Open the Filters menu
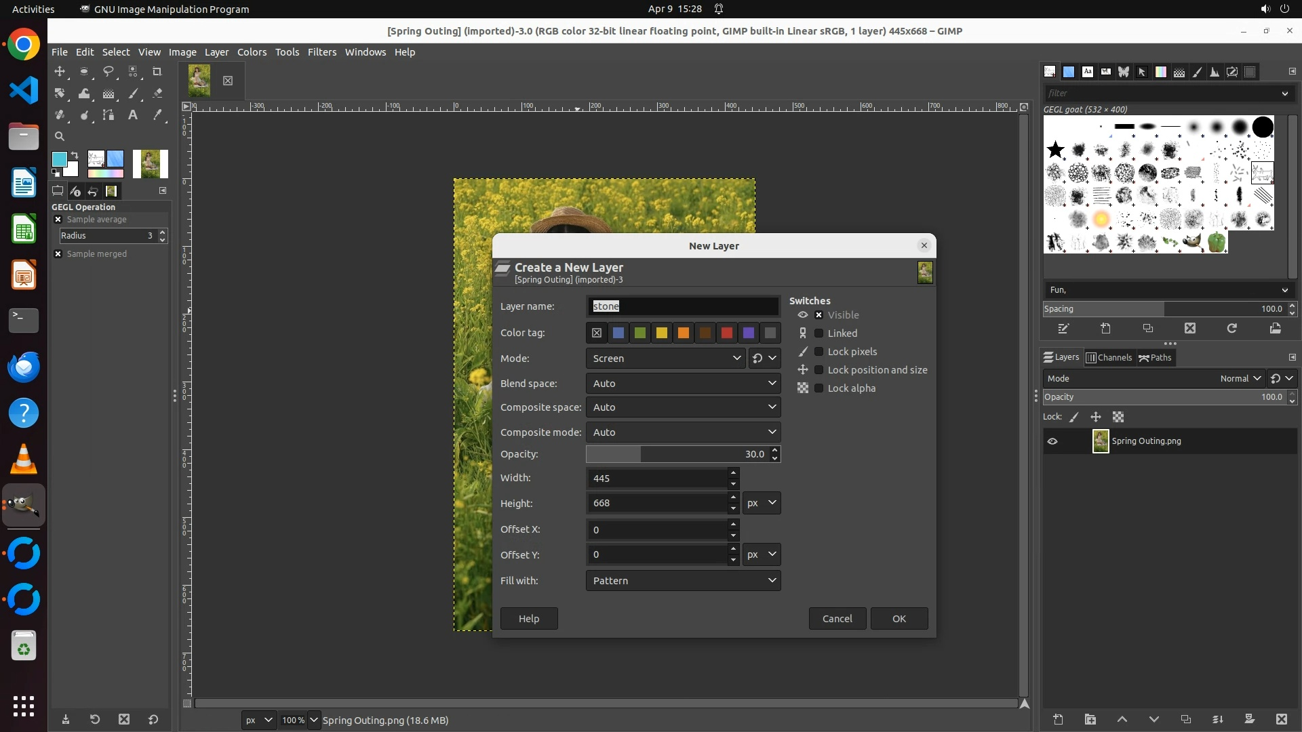Image resolution: width=1302 pixels, height=732 pixels. point(321,52)
